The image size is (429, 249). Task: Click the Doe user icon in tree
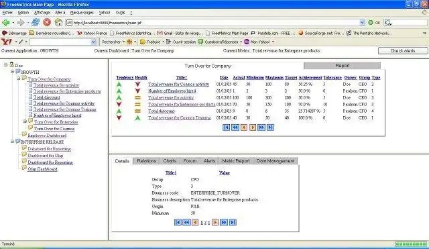[11, 64]
